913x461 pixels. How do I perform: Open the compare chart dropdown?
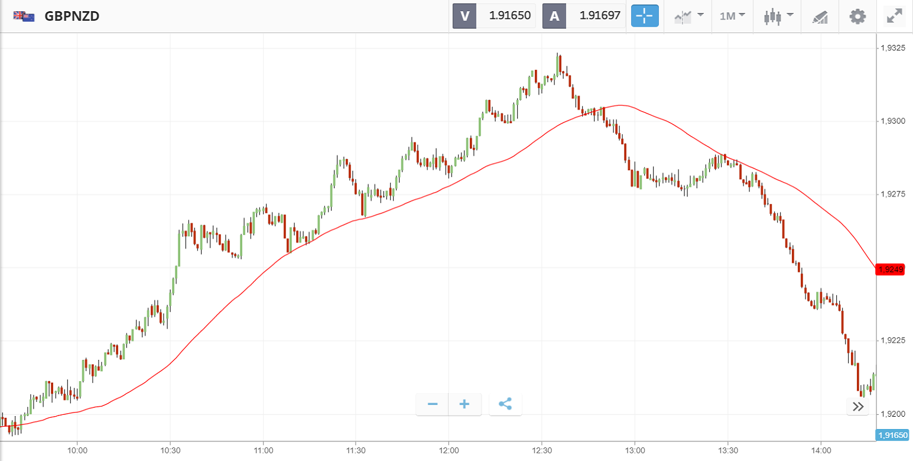pos(689,16)
